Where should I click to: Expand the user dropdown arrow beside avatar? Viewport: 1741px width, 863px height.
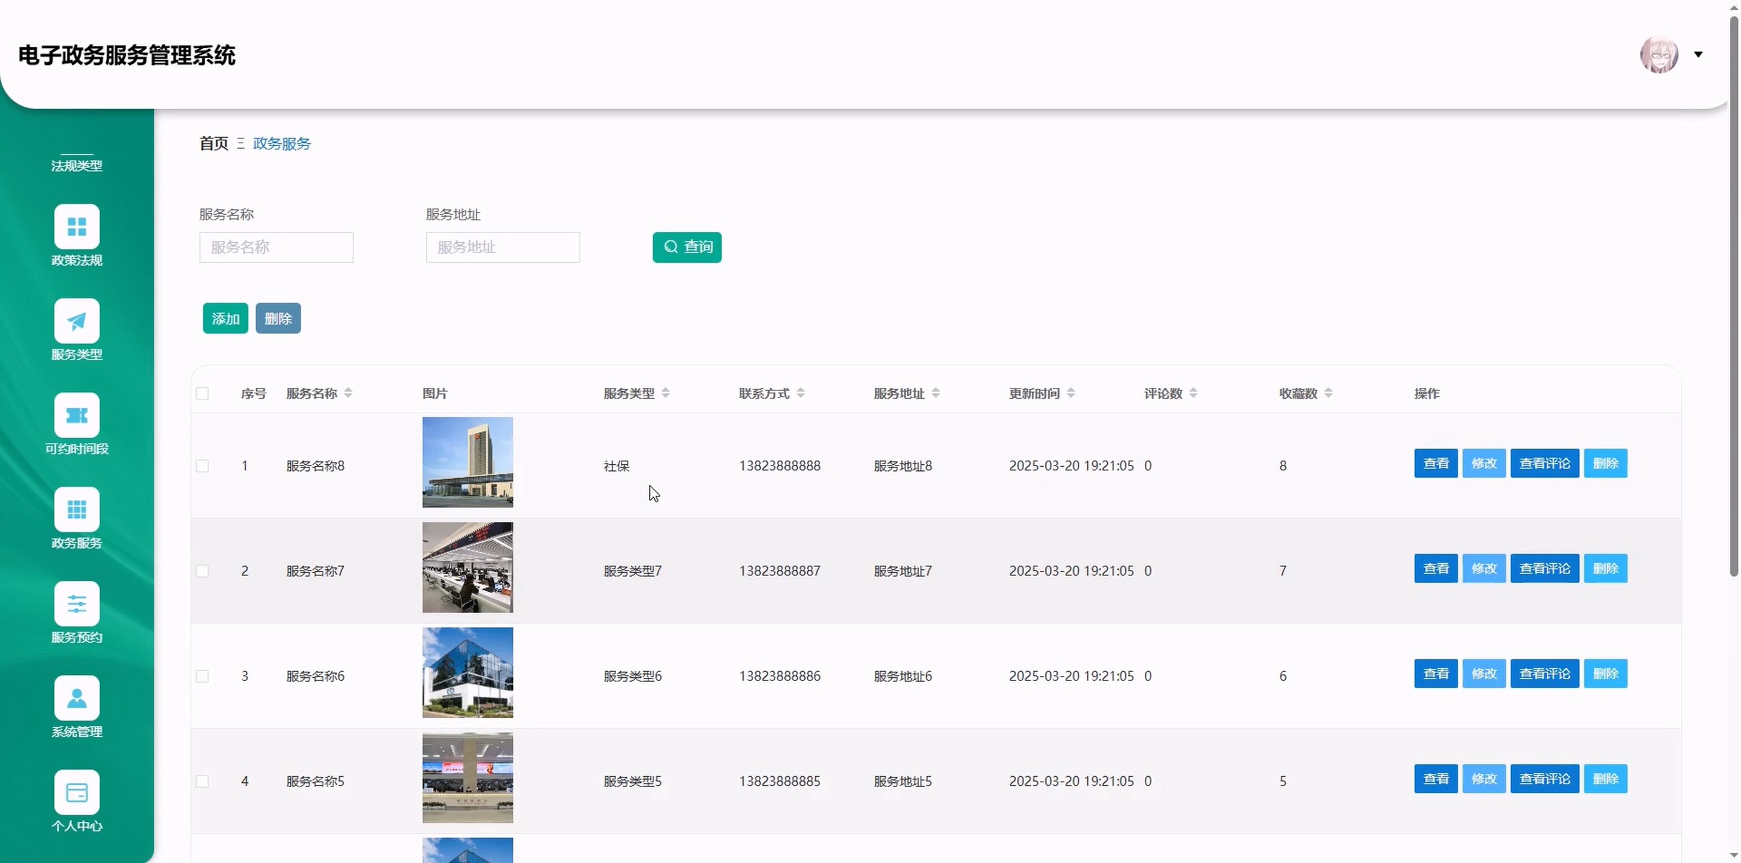click(1698, 55)
